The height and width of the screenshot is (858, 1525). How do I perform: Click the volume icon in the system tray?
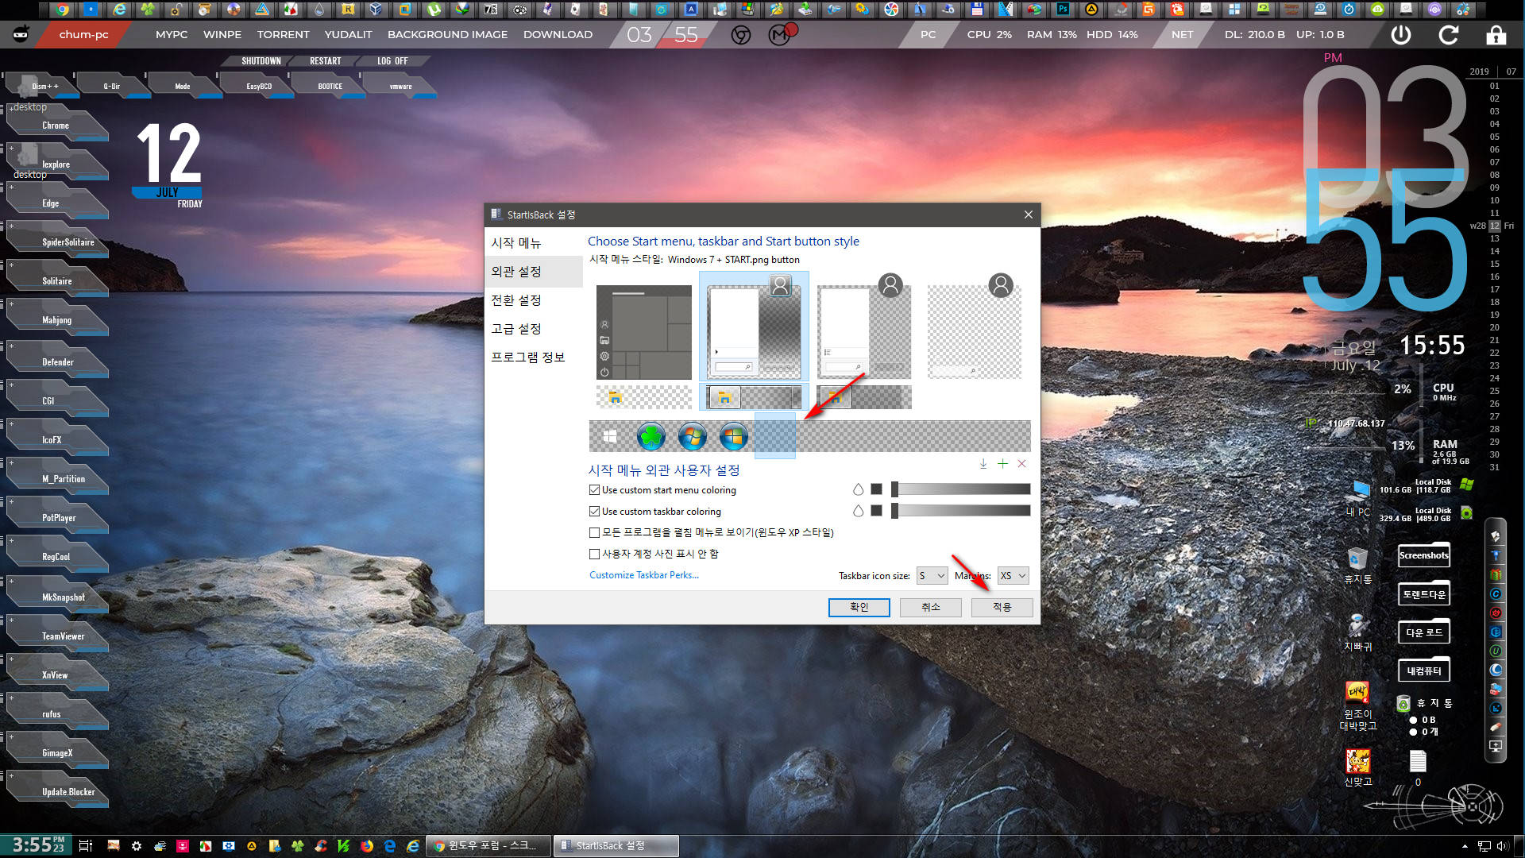[x=1502, y=846]
